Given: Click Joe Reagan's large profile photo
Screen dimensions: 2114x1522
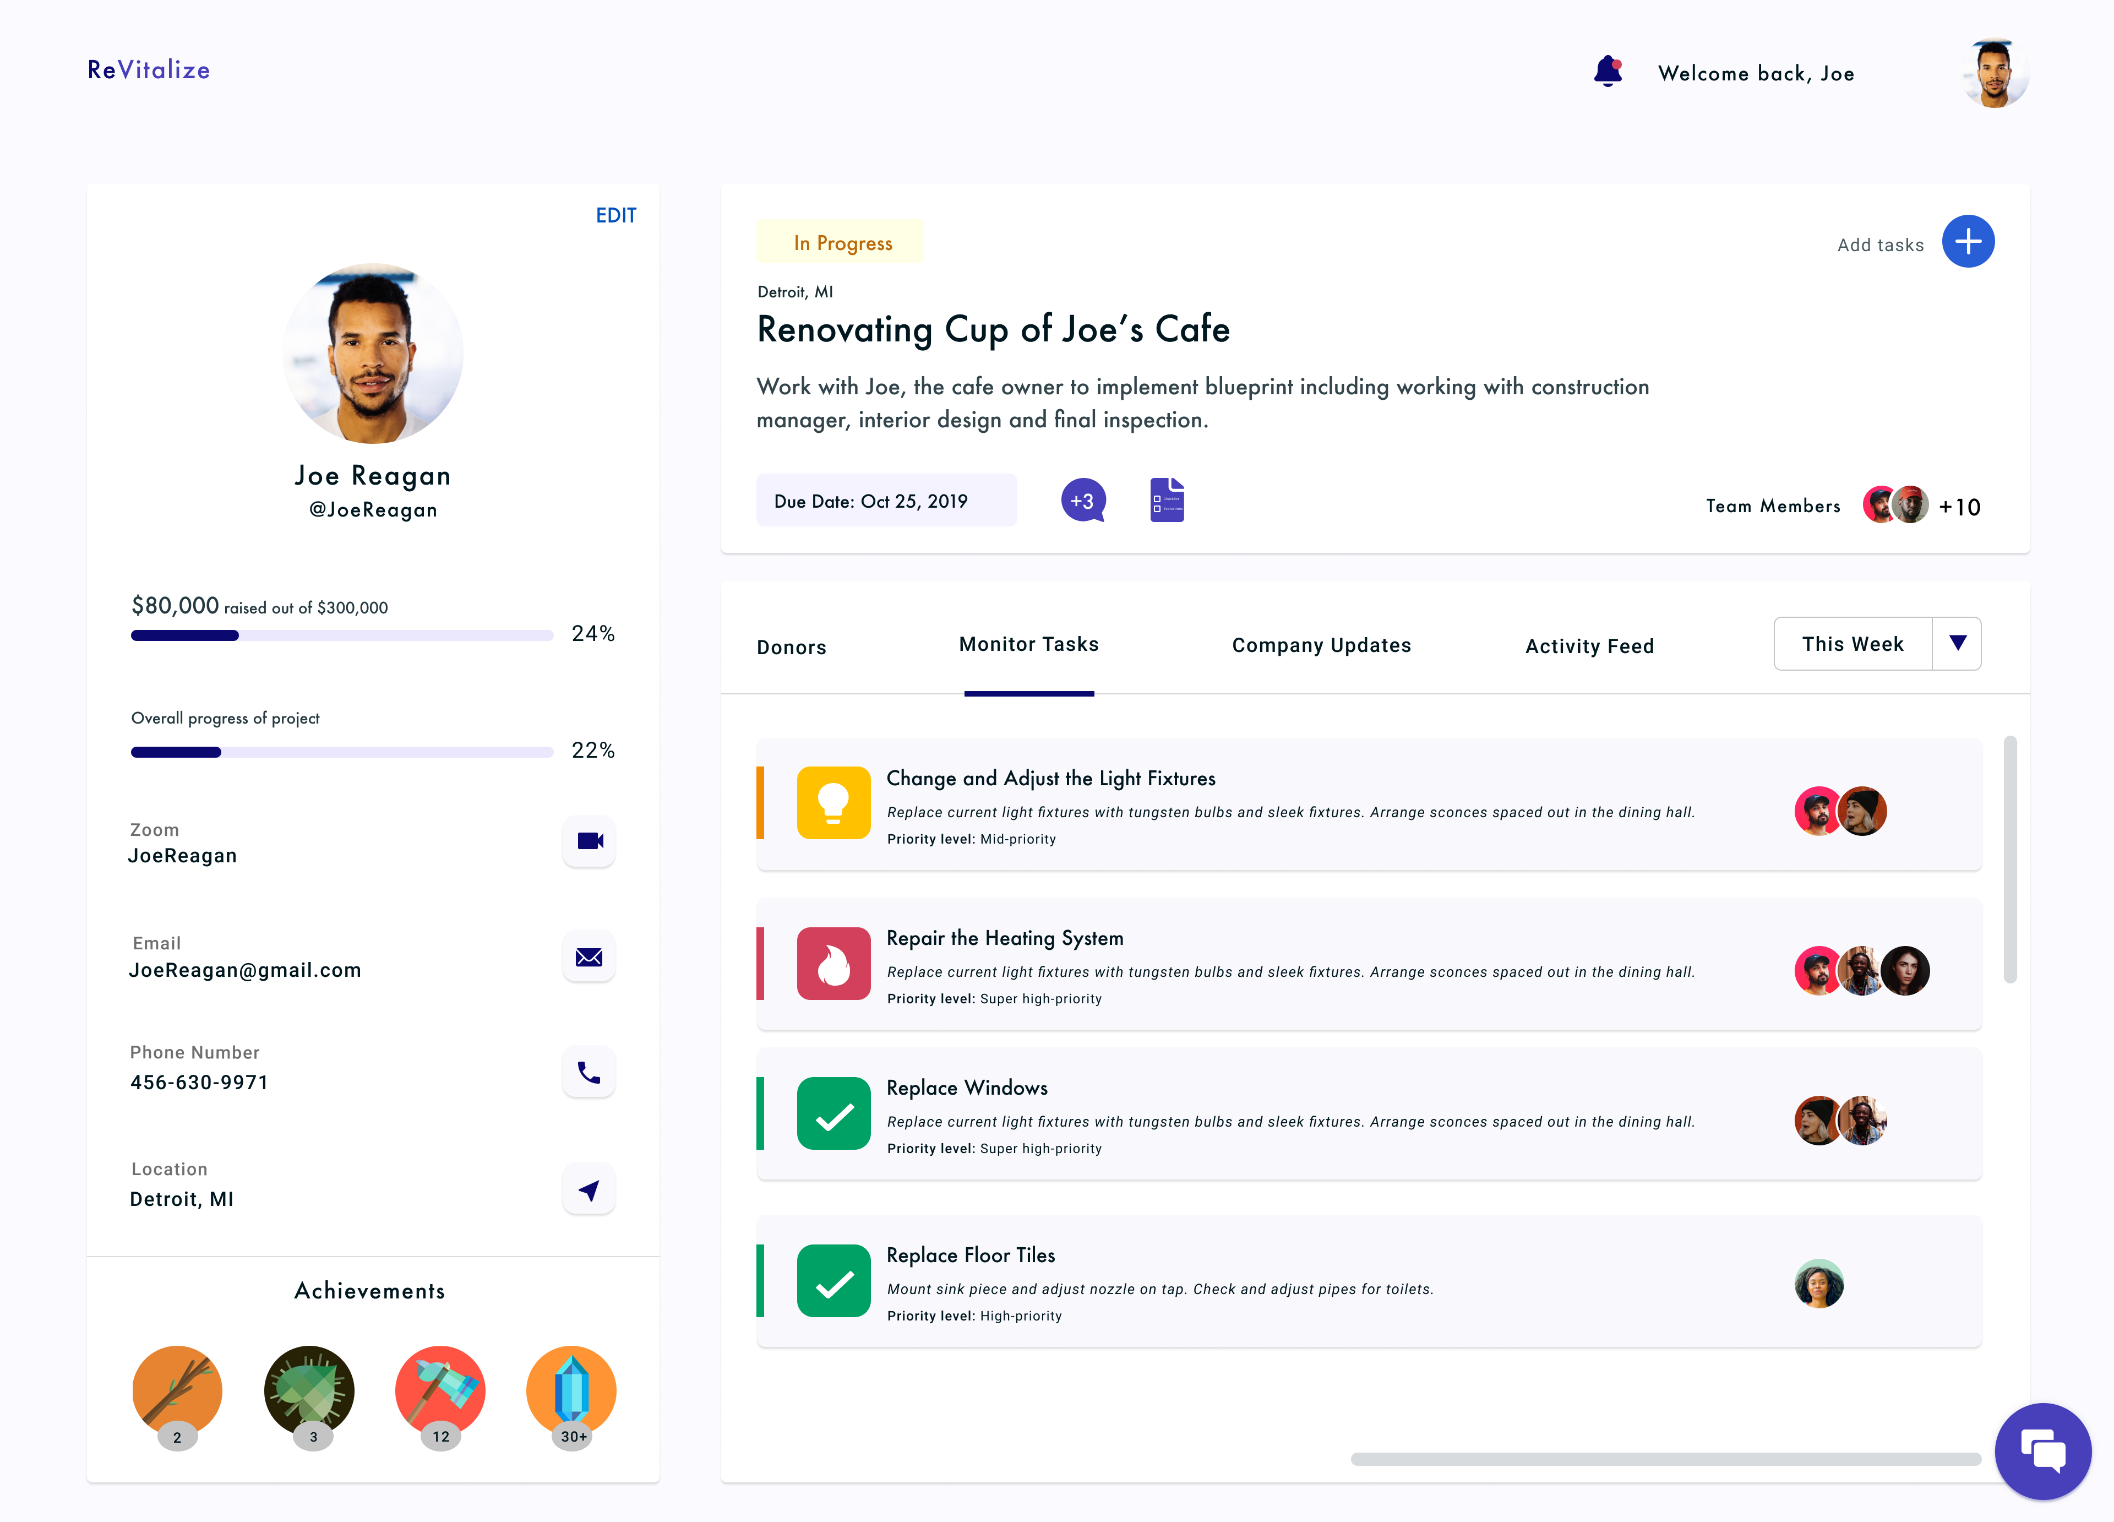Looking at the screenshot, I should [x=373, y=354].
